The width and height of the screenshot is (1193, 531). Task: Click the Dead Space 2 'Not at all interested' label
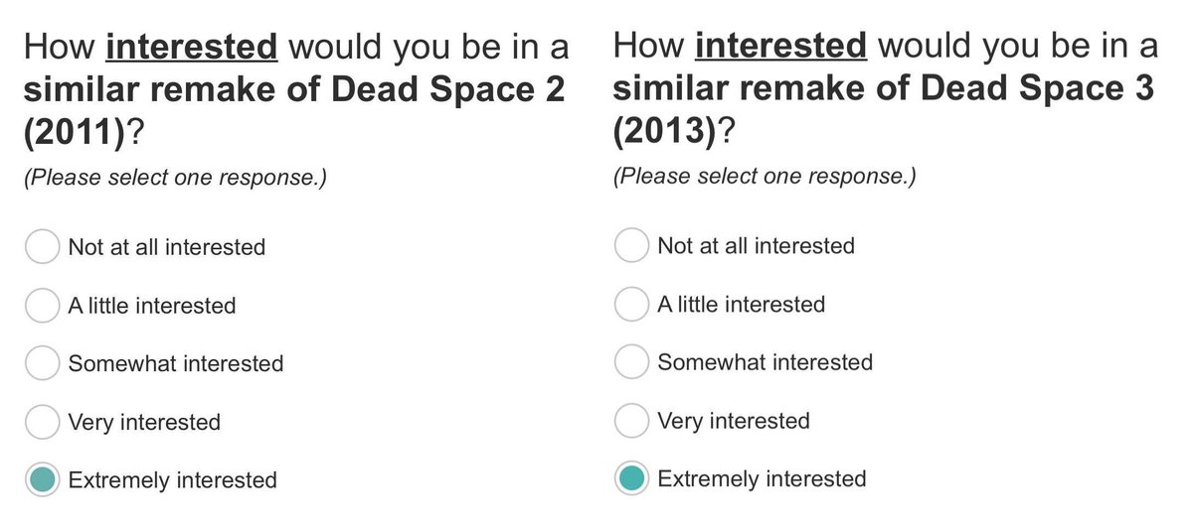(166, 247)
